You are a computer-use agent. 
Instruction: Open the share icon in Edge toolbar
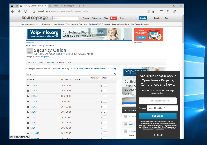click(174, 11)
